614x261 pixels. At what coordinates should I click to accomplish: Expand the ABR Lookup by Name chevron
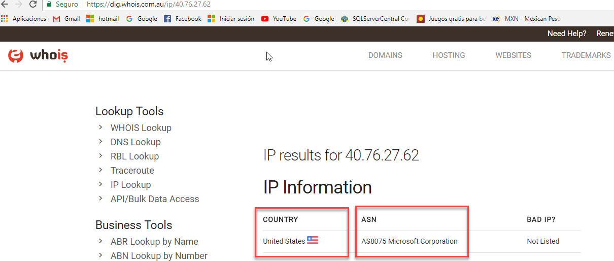tap(101, 241)
